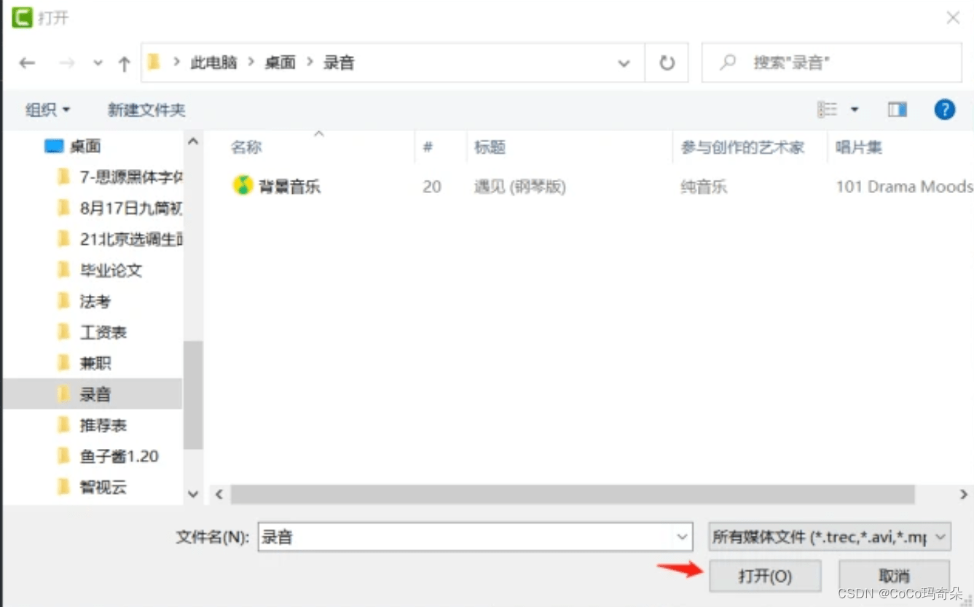The width and height of the screenshot is (974, 607).
Task: Select the 背景音乐 audio file
Action: tap(289, 187)
